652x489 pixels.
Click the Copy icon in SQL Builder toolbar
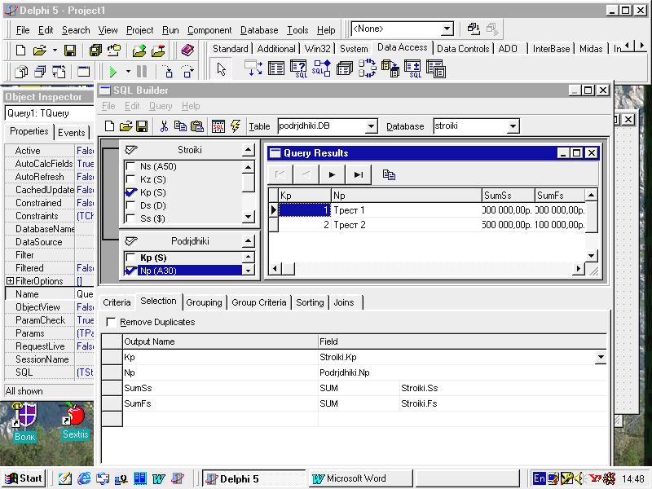tap(180, 126)
